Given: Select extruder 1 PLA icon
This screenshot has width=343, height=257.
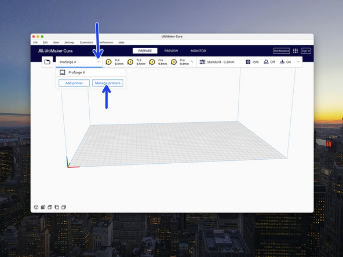Looking at the screenshot, I should click(108, 62).
